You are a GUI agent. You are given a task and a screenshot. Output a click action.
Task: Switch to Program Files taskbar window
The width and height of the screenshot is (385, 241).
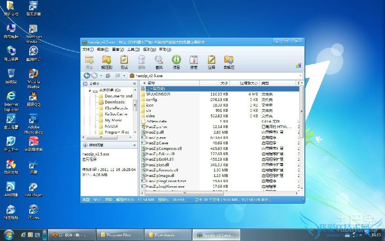click(x=119, y=235)
